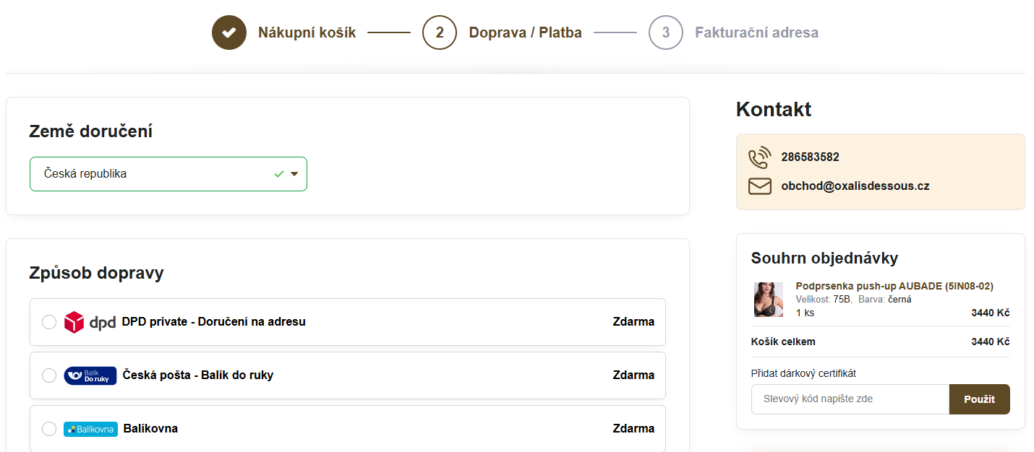The width and height of the screenshot is (1034, 452).
Task: Click the discount code input field
Action: pos(850,399)
